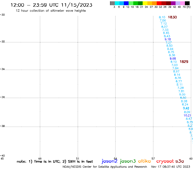Click the 8.10 value beside 1830

pos(162,17)
